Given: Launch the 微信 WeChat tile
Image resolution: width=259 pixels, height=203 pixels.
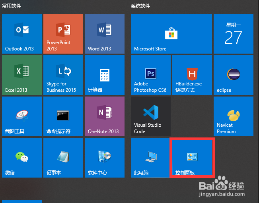Looking at the screenshot, I should point(22,158).
